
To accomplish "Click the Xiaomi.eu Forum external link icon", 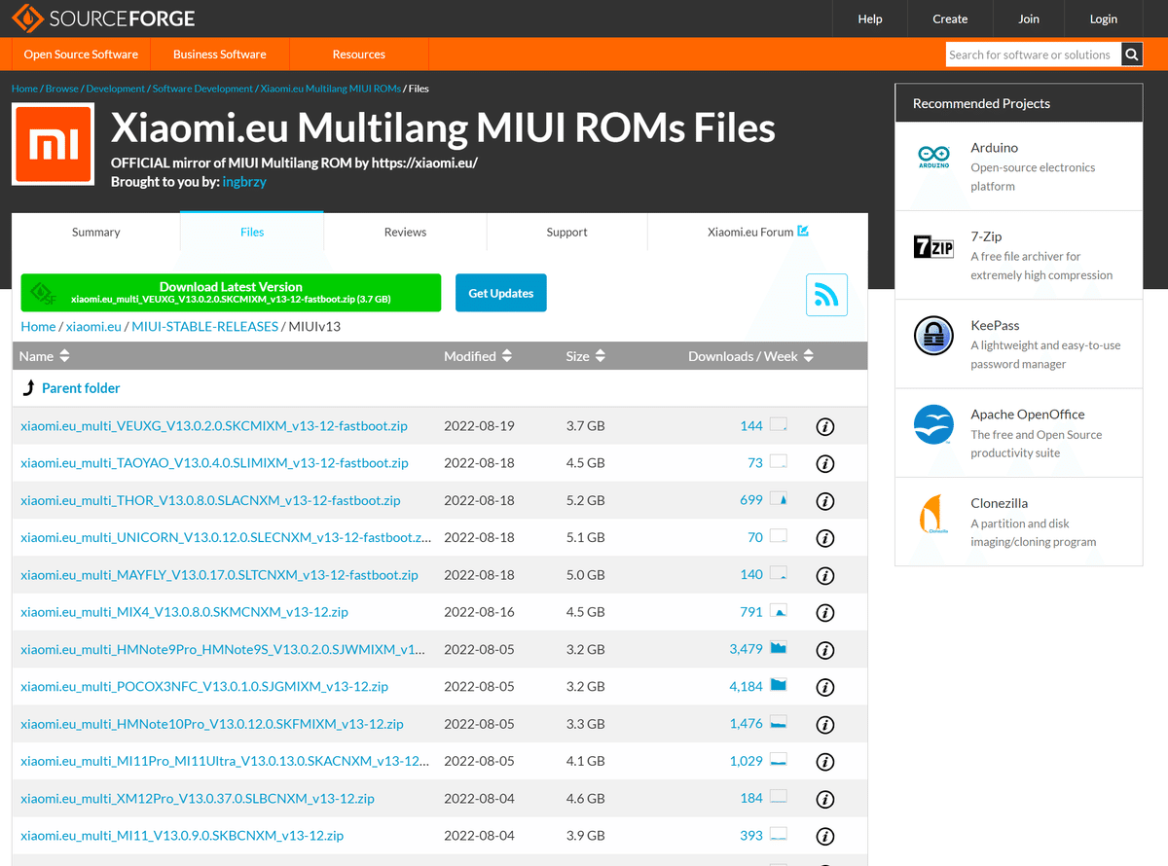I will tap(803, 231).
